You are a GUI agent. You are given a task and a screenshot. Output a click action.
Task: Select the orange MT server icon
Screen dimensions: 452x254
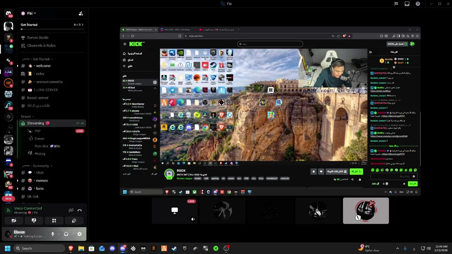(8, 83)
